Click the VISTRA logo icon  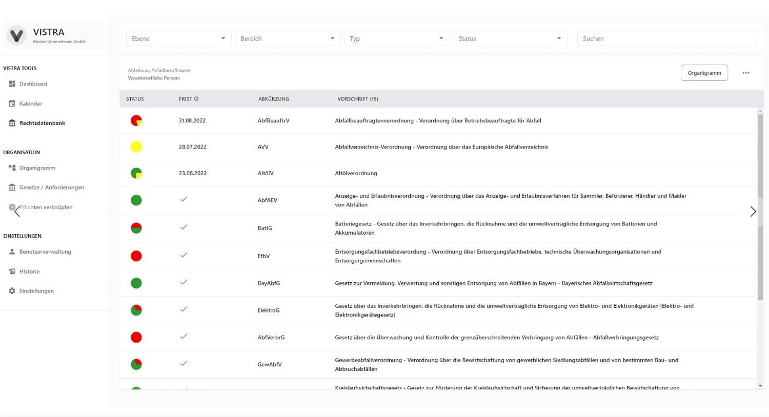tap(16, 35)
